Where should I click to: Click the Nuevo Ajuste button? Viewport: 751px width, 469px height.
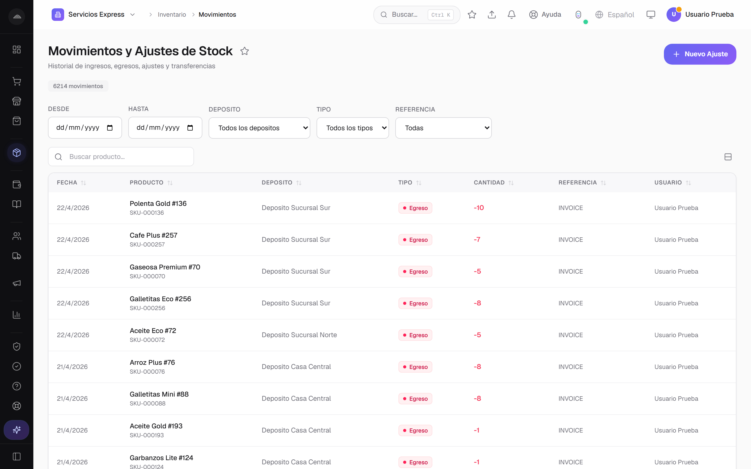pos(700,54)
